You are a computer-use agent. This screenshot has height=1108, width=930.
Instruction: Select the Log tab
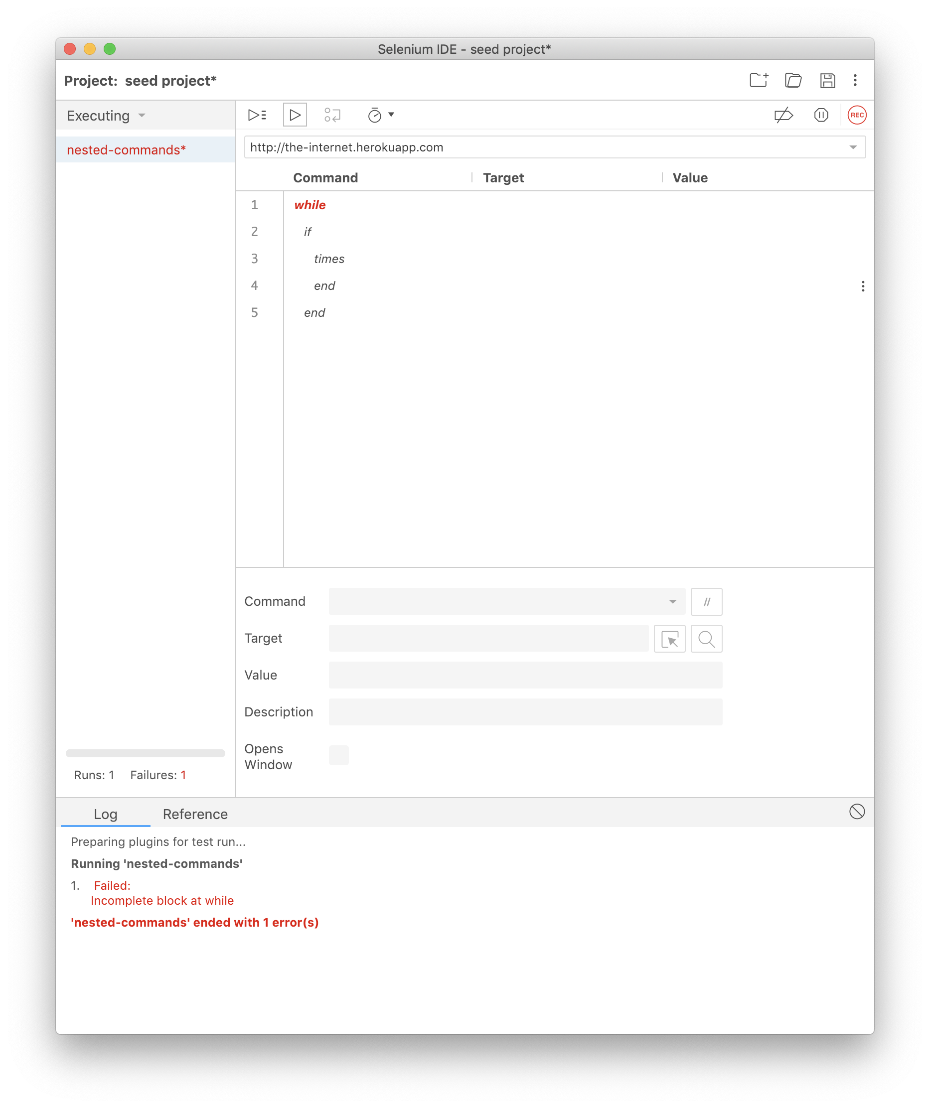point(105,814)
